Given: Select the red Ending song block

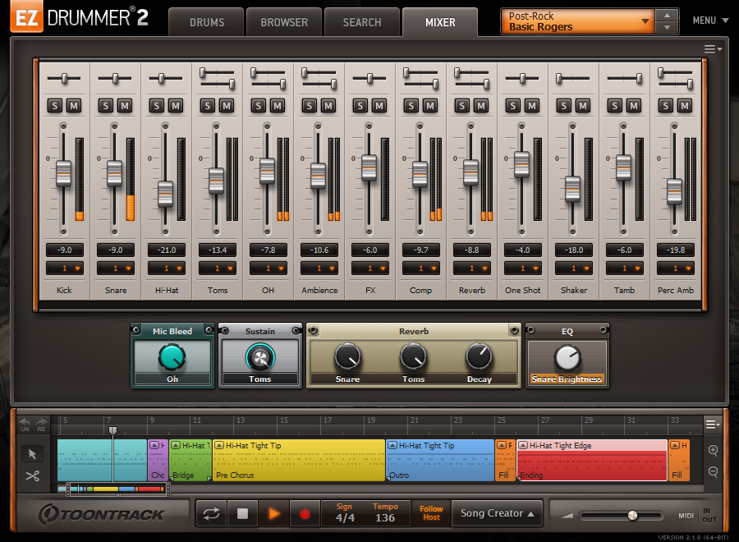Looking at the screenshot, I should pos(592,461).
